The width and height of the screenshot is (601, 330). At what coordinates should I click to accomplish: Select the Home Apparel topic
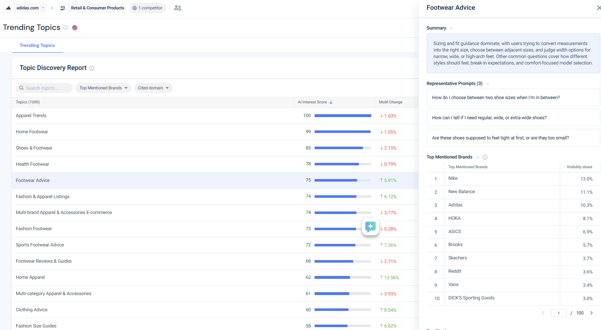(x=30, y=277)
